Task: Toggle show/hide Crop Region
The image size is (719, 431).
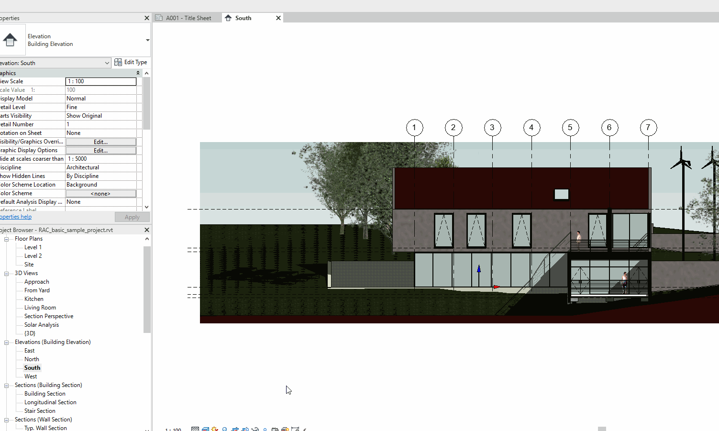Action: click(245, 429)
